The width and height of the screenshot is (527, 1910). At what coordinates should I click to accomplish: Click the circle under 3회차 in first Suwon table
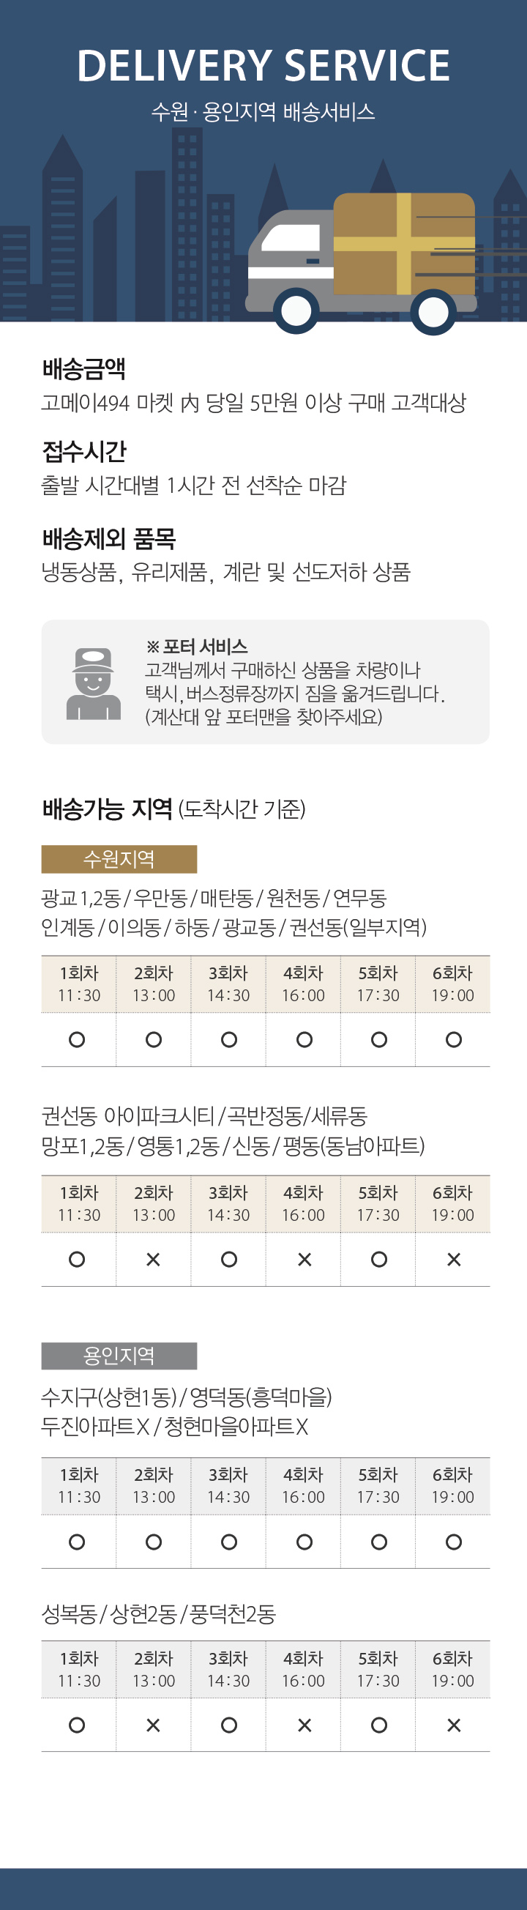tap(229, 1039)
